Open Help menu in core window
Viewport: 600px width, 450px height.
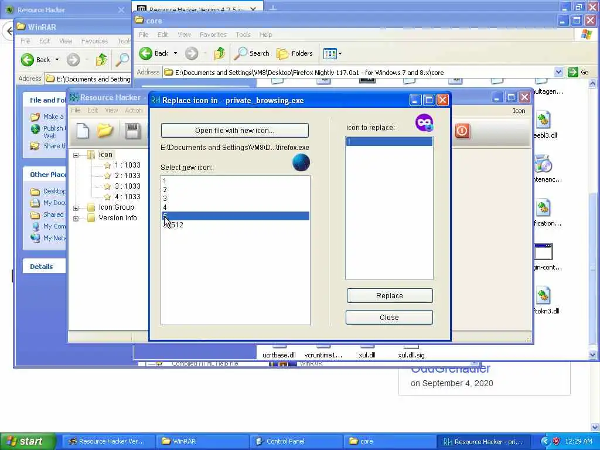(265, 35)
